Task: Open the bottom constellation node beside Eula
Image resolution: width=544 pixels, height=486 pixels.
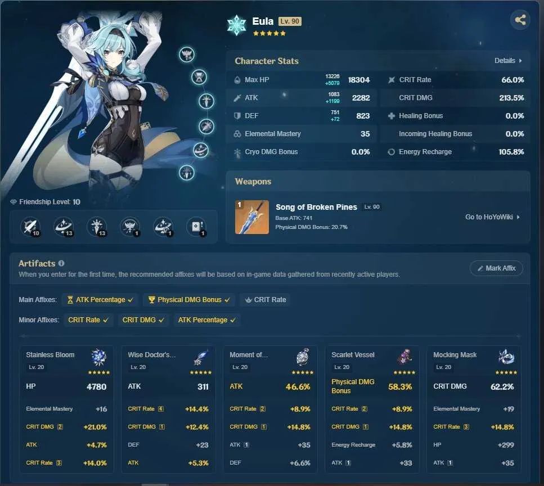Action: 187,173
